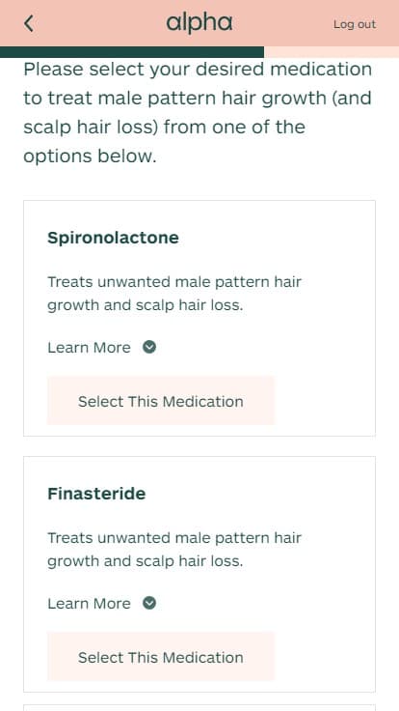Click the alpha logo in header
399x711 pixels.
point(199,23)
